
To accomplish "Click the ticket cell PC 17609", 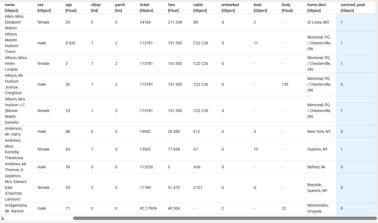I will click(x=148, y=208).
